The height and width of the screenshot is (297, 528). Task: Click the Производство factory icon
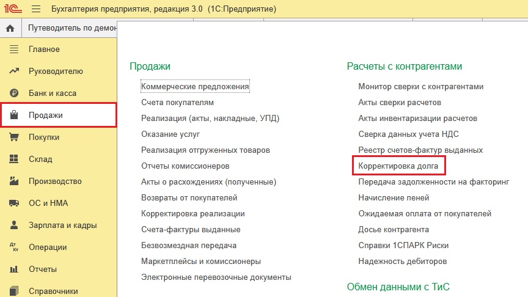[14, 181]
